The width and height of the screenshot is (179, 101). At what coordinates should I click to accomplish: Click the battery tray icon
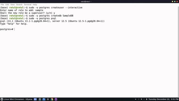(147, 99)
